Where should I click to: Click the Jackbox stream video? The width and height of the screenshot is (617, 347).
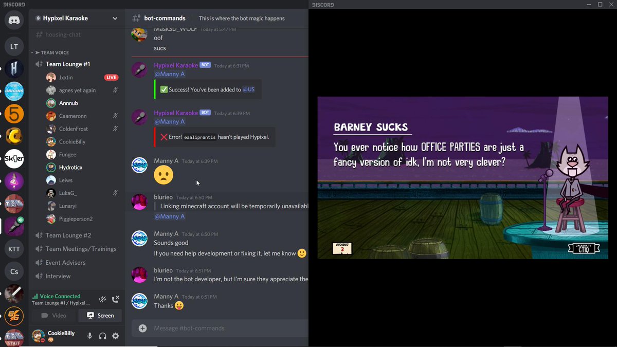click(x=463, y=177)
